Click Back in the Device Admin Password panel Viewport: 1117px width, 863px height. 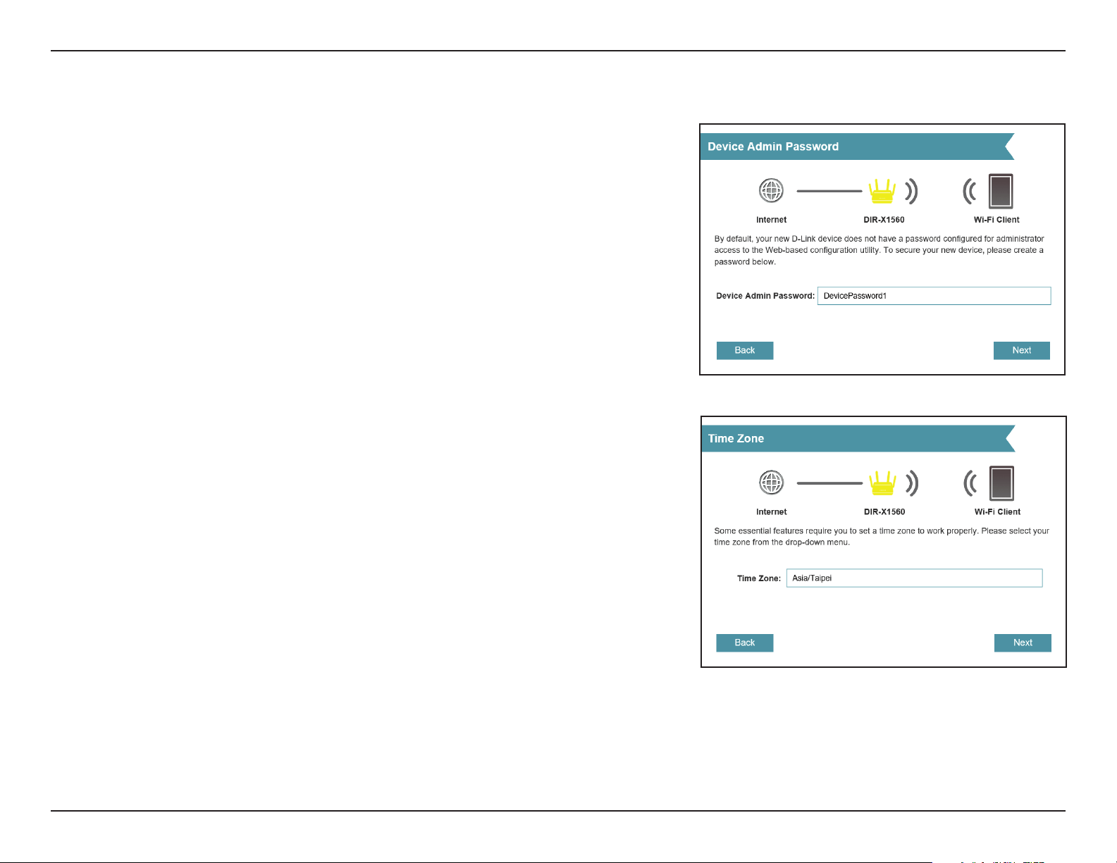(745, 351)
